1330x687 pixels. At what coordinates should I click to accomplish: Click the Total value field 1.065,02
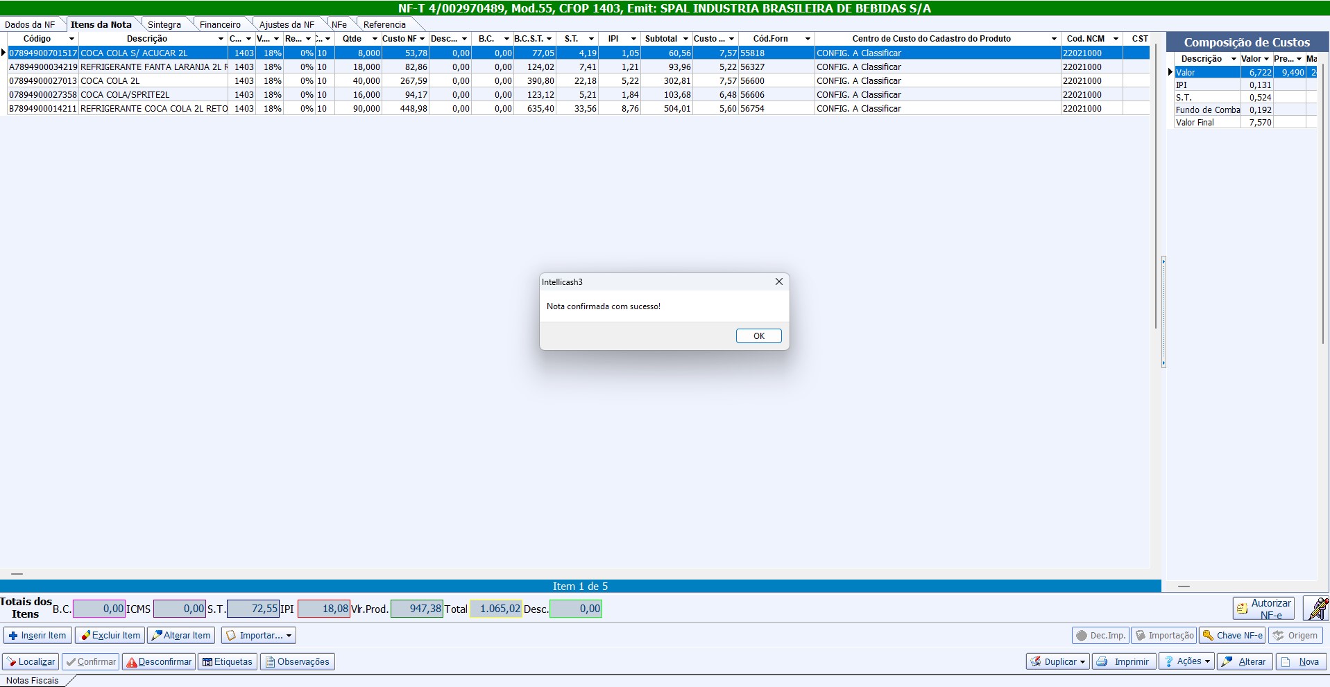click(x=496, y=609)
